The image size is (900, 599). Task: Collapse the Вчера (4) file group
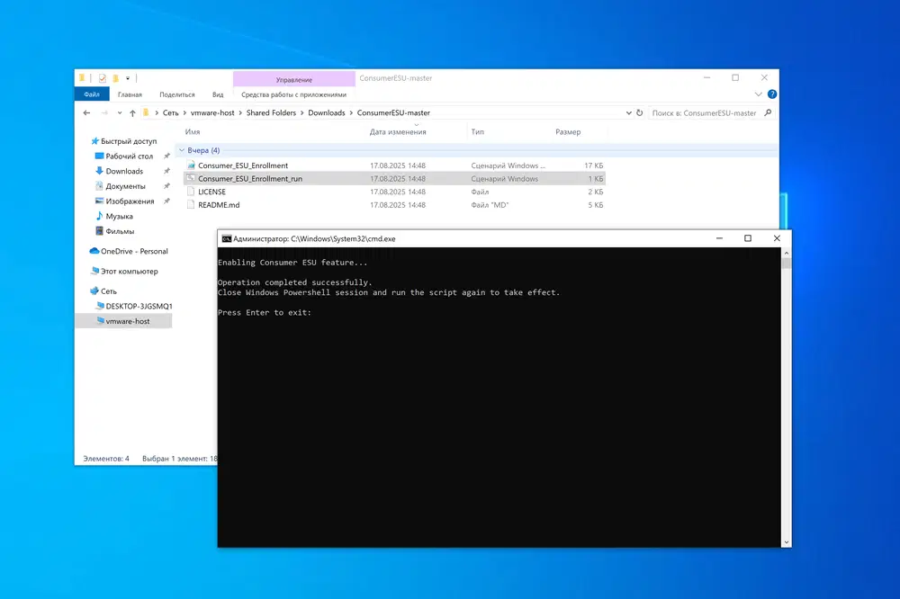pos(182,150)
